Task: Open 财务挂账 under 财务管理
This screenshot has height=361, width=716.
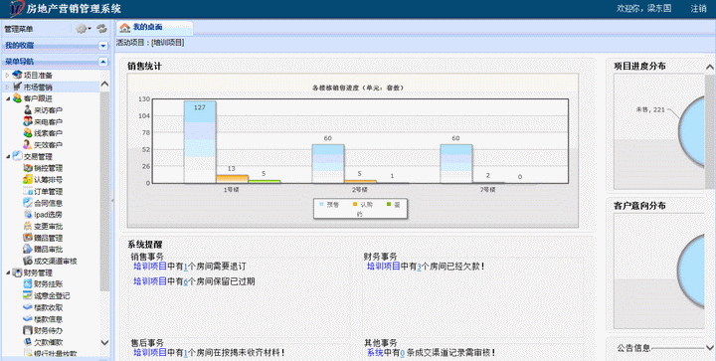Action: click(48, 284)
